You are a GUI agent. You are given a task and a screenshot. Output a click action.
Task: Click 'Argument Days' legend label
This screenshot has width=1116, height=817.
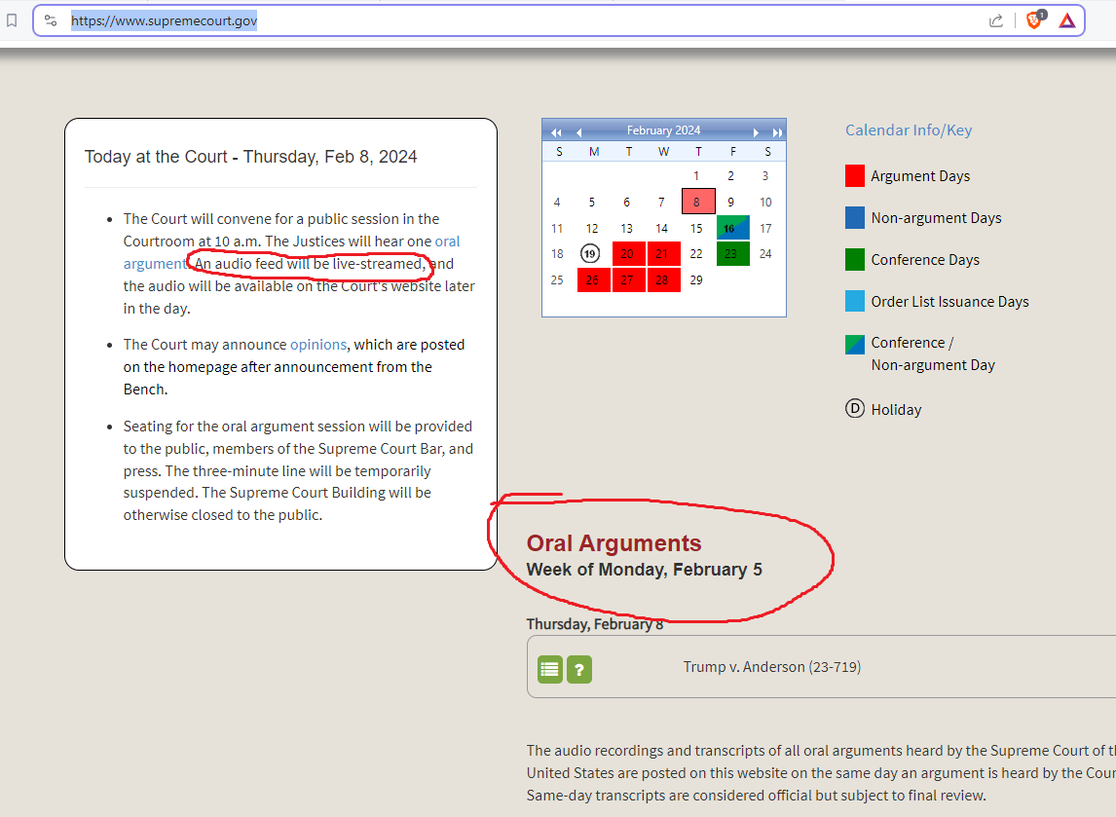pyautogui.click(x=920, y=176)
